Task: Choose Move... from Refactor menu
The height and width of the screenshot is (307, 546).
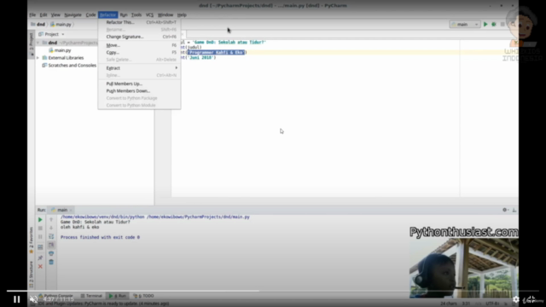Action: (x=139, y=45)
